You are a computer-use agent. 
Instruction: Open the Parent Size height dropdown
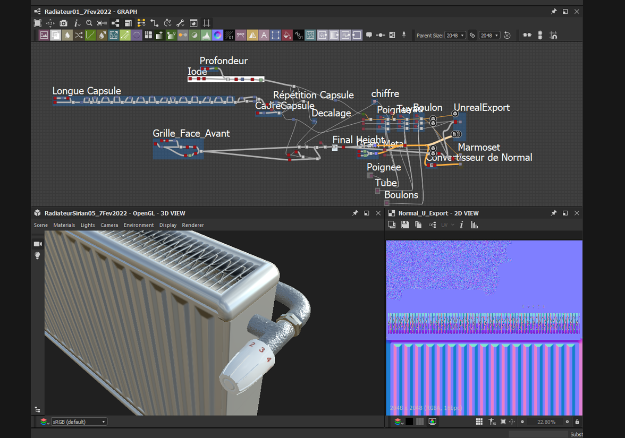(x=489, y=36)
